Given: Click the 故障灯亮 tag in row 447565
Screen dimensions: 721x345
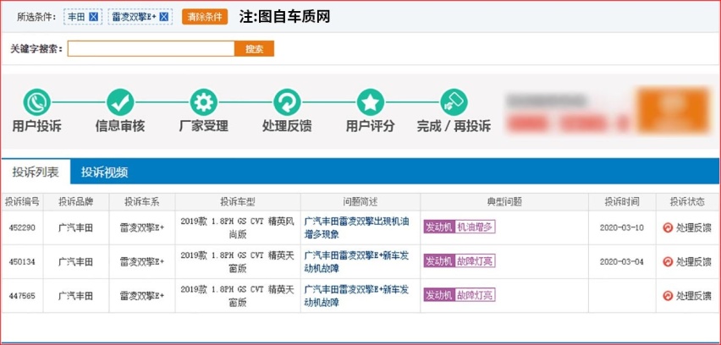Looking at the screenshot, I should coord(475,295).
